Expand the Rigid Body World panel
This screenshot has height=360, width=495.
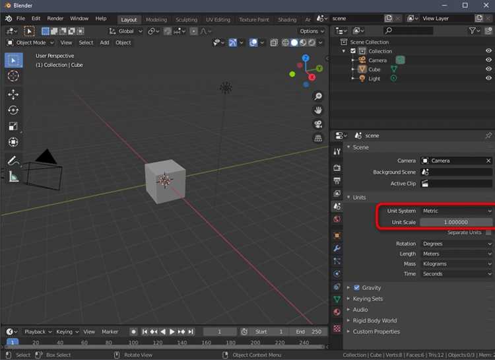click(x=374, y=320)
